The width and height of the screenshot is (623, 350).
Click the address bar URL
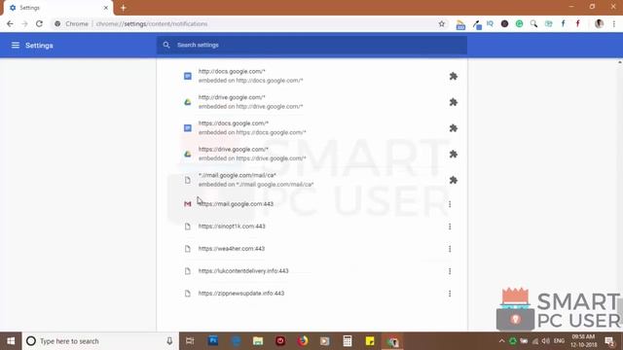(x=152, y=23)
